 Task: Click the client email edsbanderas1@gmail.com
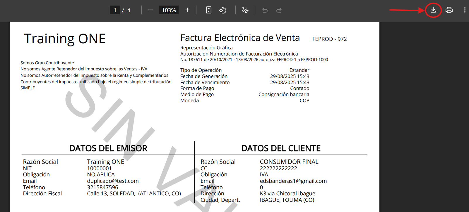pyautogui.click(x=293, y=181)
